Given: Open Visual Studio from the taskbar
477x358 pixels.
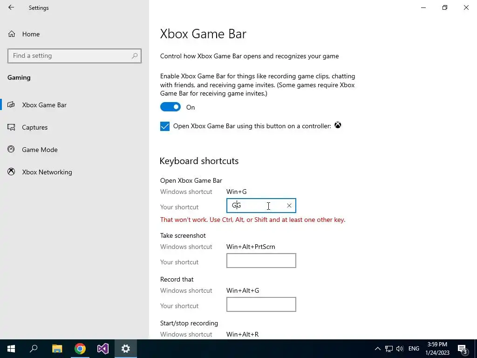Looking at the screenshot, I should point(103,349).
